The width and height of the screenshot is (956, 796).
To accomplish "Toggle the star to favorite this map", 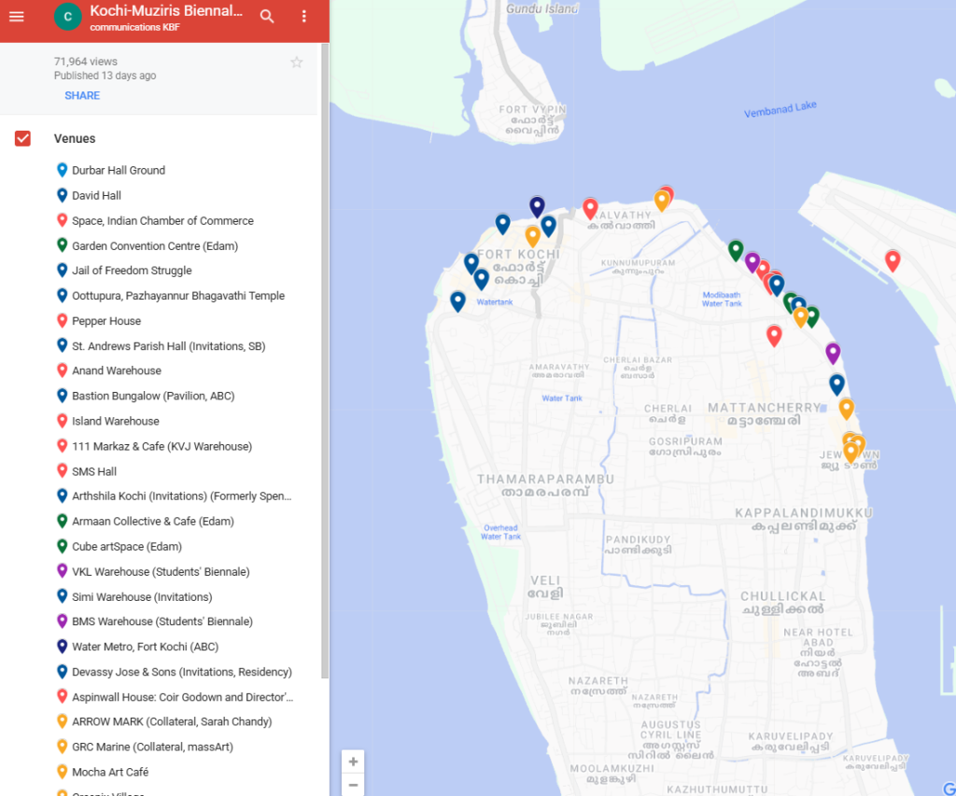I will click(296, 62).
